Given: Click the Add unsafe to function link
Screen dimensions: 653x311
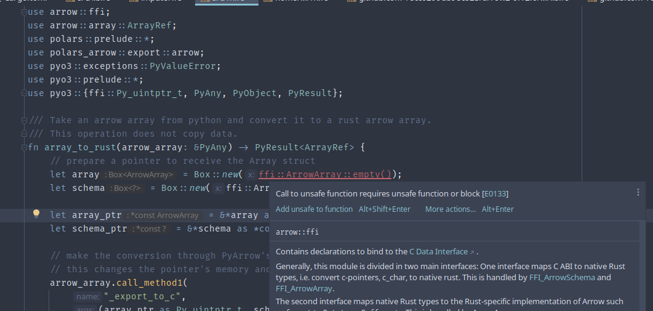Looking at the screenshot, I should [x=314, y=209].
